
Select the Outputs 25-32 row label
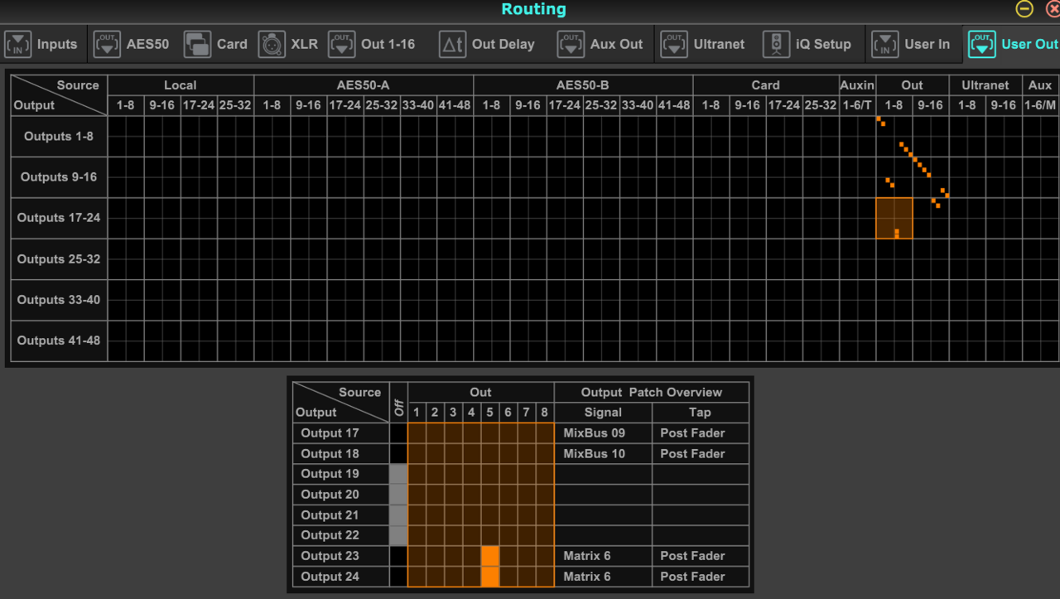59,258
